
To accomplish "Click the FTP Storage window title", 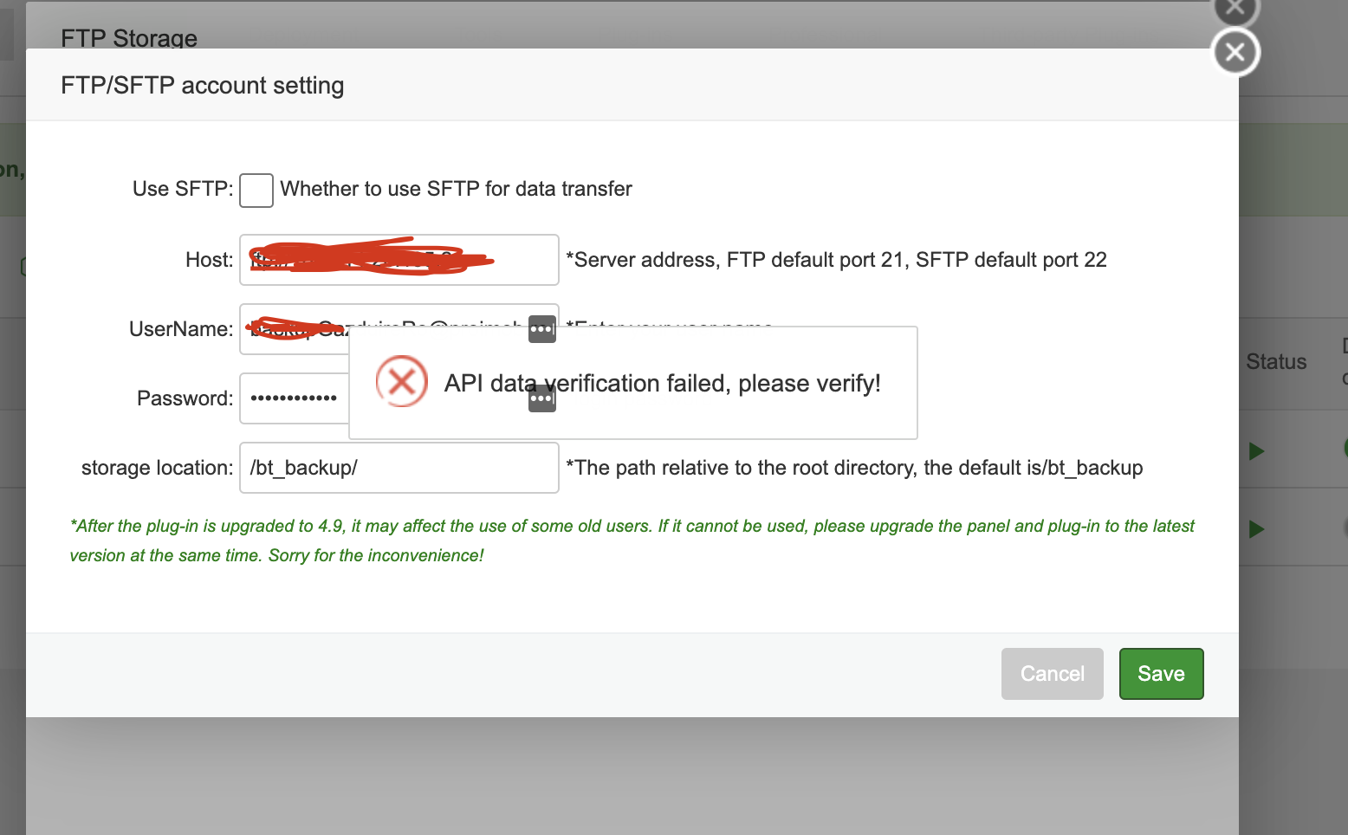I will [129, 38].
